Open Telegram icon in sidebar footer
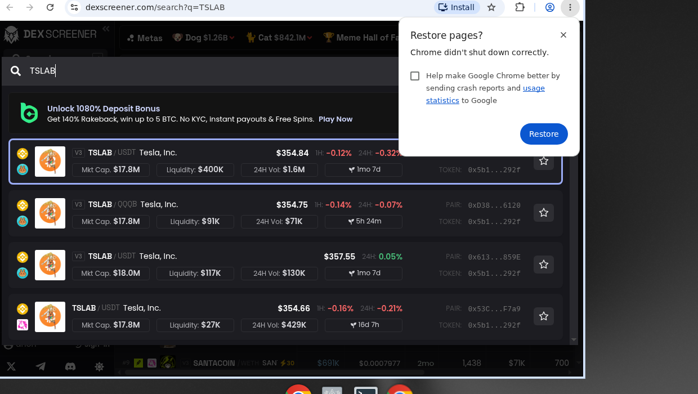 click(x=41, y=366)
